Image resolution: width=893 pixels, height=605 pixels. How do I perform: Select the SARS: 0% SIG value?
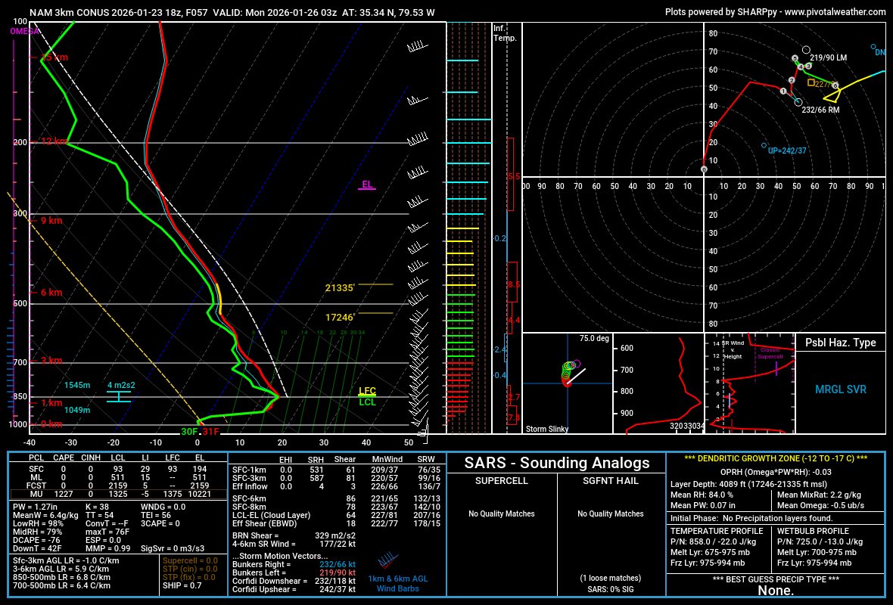tap(611, 589)
